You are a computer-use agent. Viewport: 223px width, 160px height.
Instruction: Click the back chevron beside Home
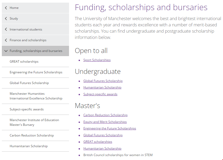point(6,8)
